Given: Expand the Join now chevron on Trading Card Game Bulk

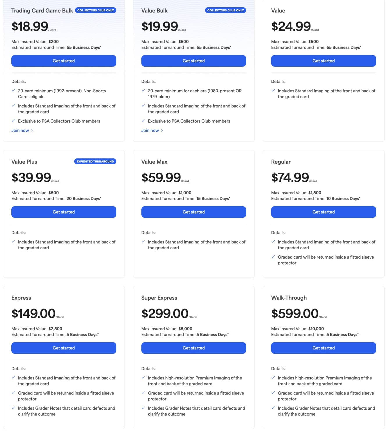Looking at the screenshot, I should point(32,130).
